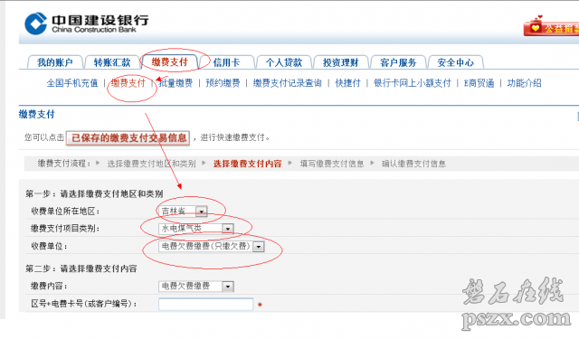Expand 收费单位 dropdown showing 电费欠费缴费

[x=211, y=247]
